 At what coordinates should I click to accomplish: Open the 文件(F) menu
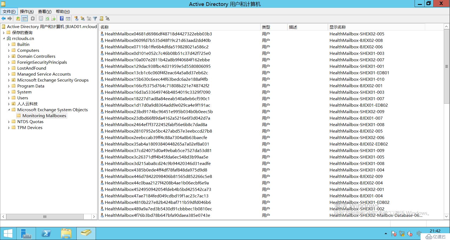tap(9, 11)
